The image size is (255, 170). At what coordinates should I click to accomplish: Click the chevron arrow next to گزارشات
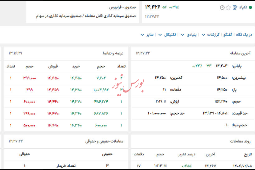[x=203, y=35]
